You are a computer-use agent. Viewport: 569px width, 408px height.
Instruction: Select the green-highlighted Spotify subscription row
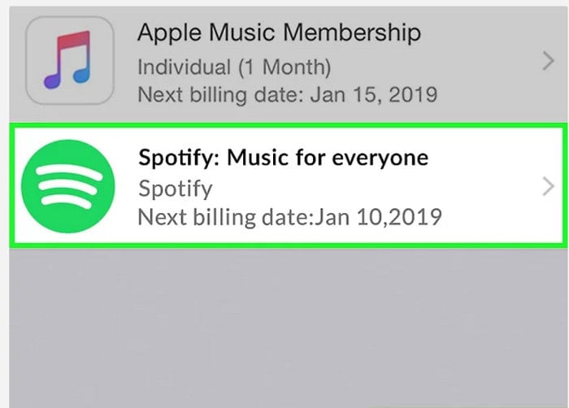coord(289,186)
